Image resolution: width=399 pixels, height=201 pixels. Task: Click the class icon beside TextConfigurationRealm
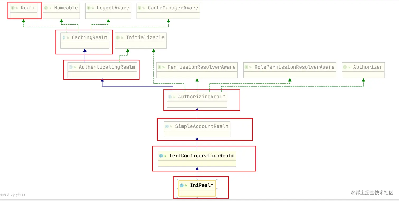161,156
